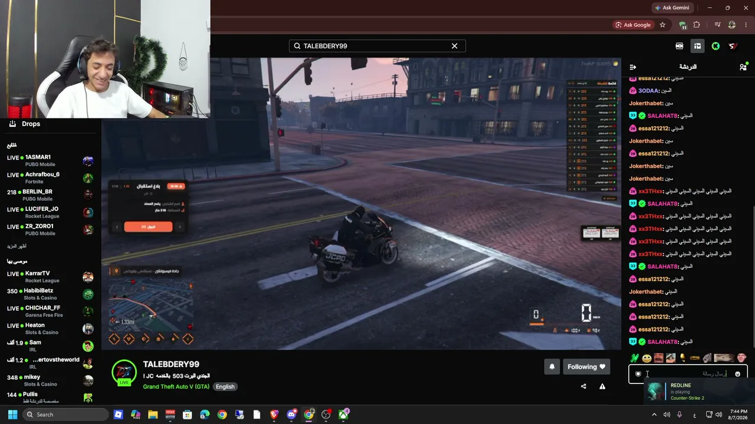The image size is (755, 424).
Task: Open Achrafbou_6 Fortnite channel
Action: pyautogui.click(x=50, y=178)
